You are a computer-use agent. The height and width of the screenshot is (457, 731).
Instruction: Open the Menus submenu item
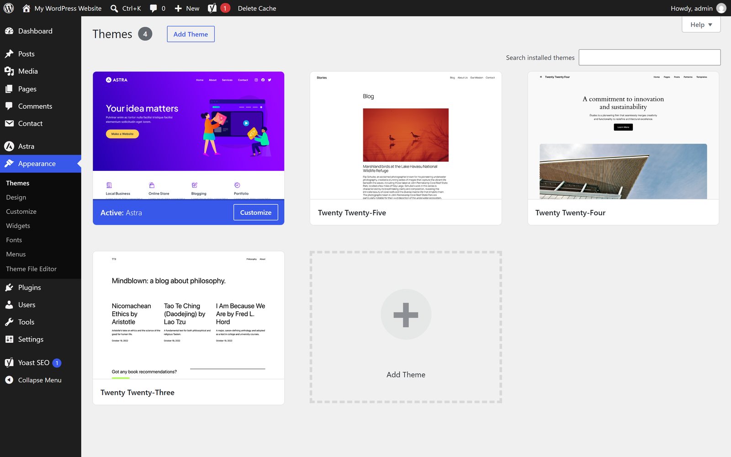(x=16, y=254)
